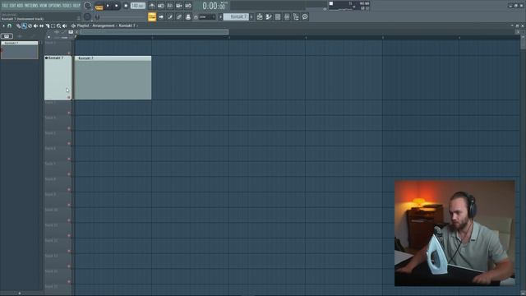Select the Zoom tool
The image size is (526, 296).
[x=58, y=25]
